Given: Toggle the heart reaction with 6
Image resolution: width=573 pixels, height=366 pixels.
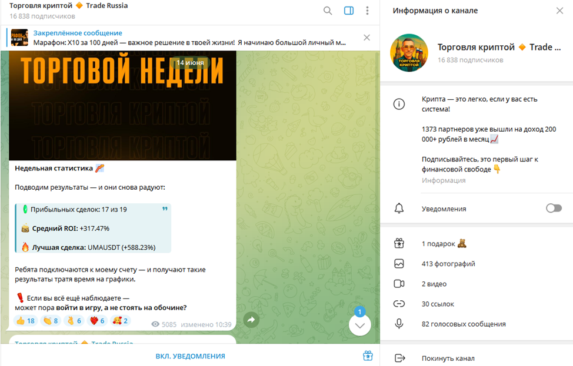Looking at the screenshot, I should pos(97,321).
